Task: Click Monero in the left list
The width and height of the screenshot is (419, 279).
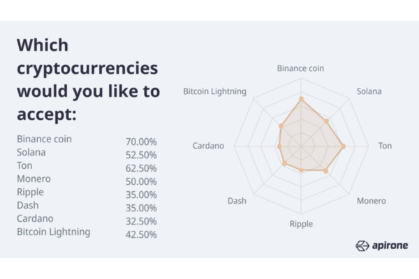Action: pyautogui.click(x=34, y=179)
